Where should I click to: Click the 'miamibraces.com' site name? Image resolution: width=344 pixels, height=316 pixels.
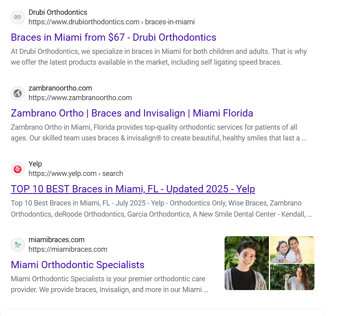click(x=56, y=240)
